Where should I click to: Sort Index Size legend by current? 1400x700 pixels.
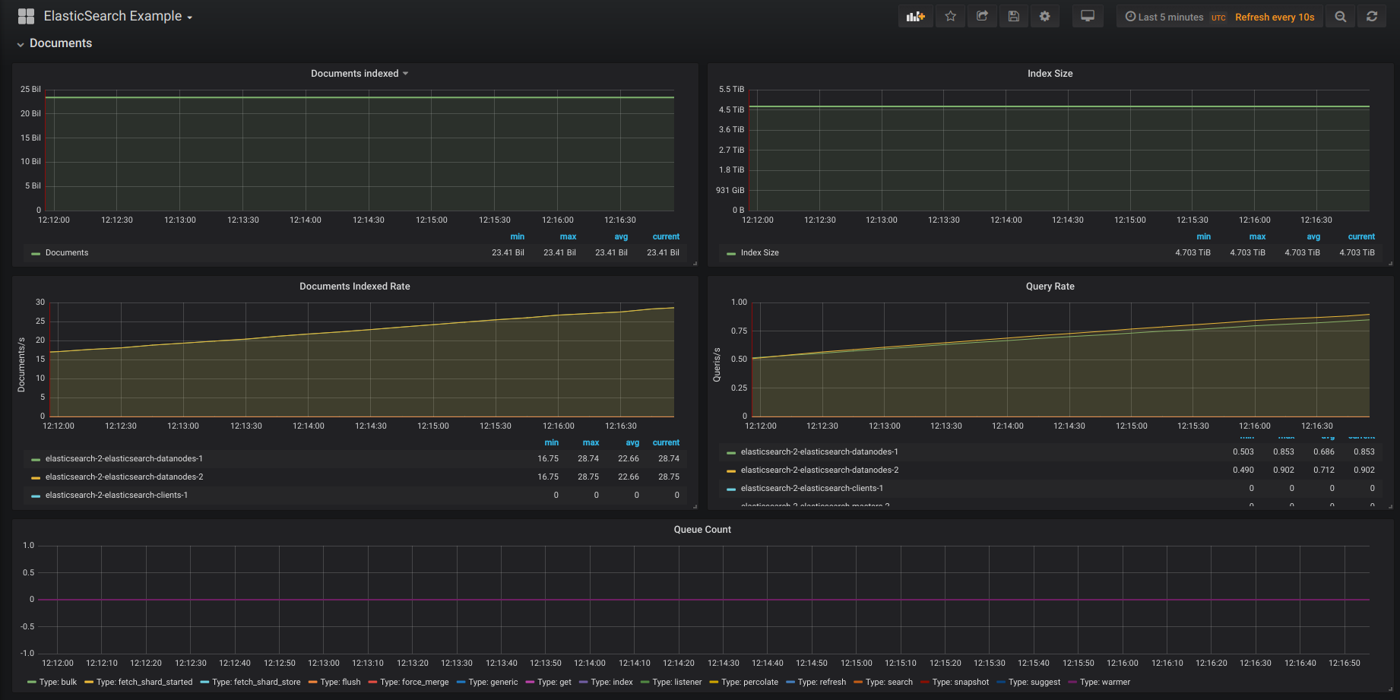coord(1360,236)
